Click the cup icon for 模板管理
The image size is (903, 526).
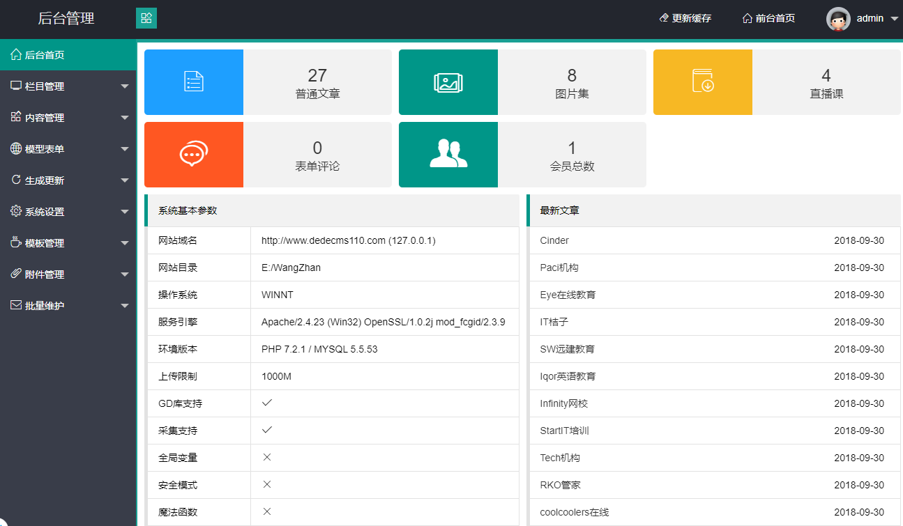[x=16, y=242]
